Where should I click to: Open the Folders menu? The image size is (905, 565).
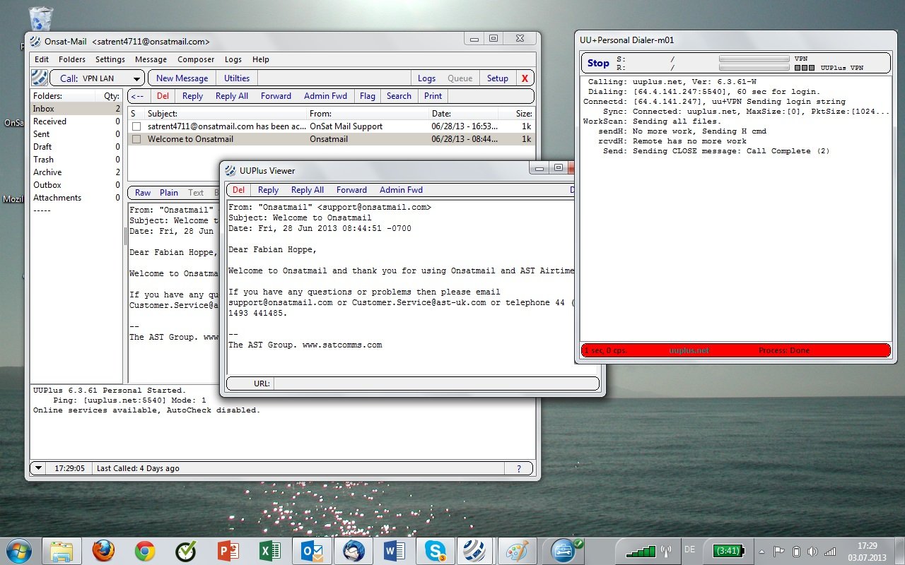(72, 59)
